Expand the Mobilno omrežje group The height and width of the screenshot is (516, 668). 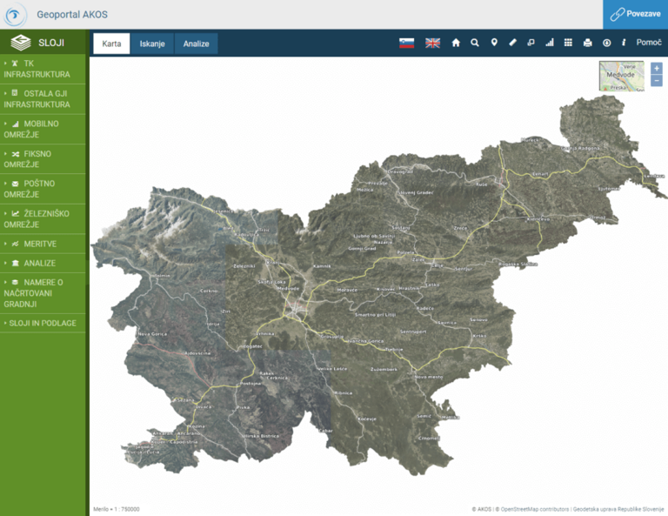coord(5,124)
